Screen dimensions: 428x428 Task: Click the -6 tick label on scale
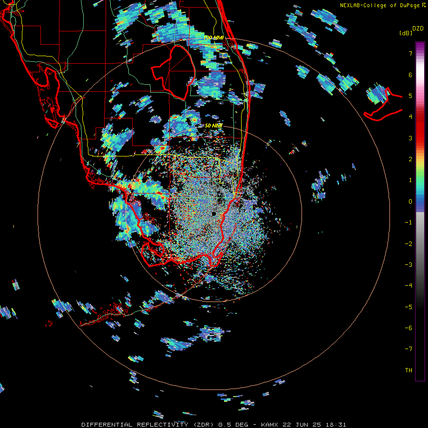pyautogui.click(x=409, y=328)
